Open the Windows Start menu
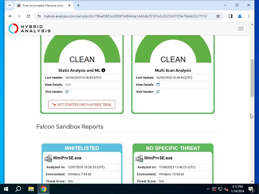The height and width of the screenshot is (194, 259). pos(6,189)
